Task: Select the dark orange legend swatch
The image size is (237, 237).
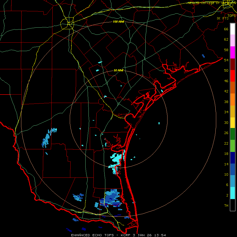Action: (x=233, y=88)
